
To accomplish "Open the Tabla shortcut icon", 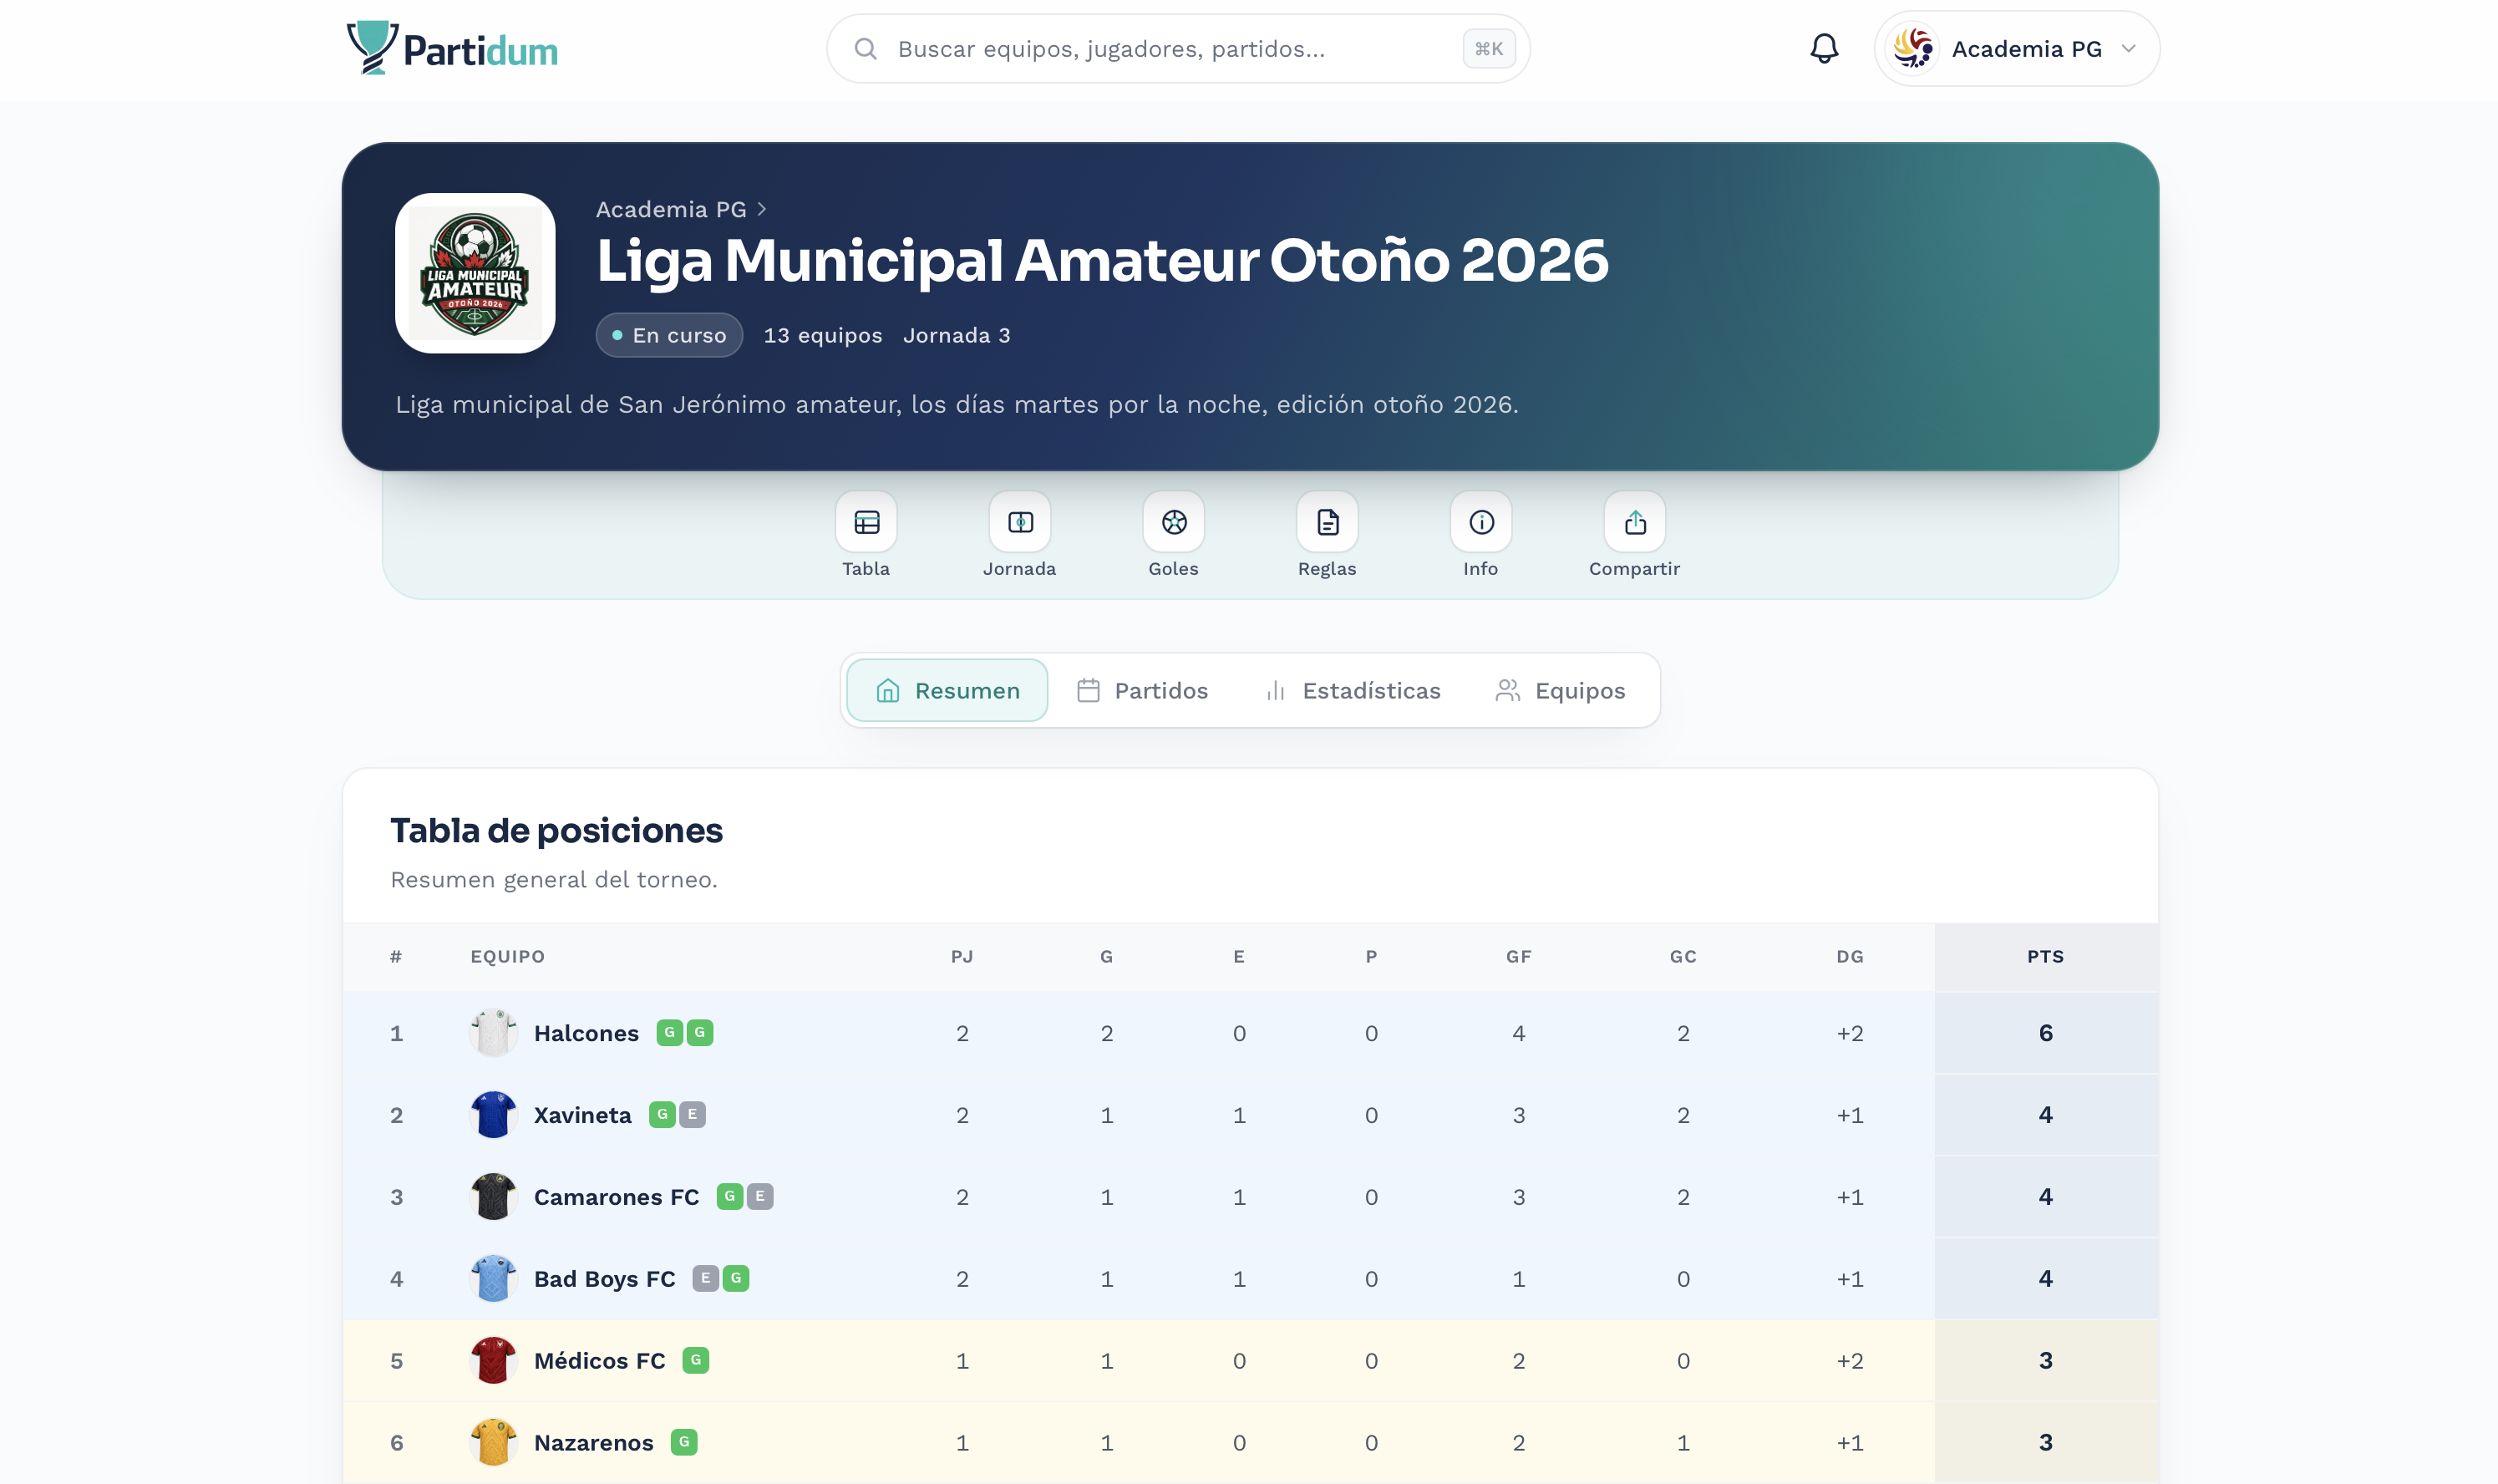I will tap(866, 522).
